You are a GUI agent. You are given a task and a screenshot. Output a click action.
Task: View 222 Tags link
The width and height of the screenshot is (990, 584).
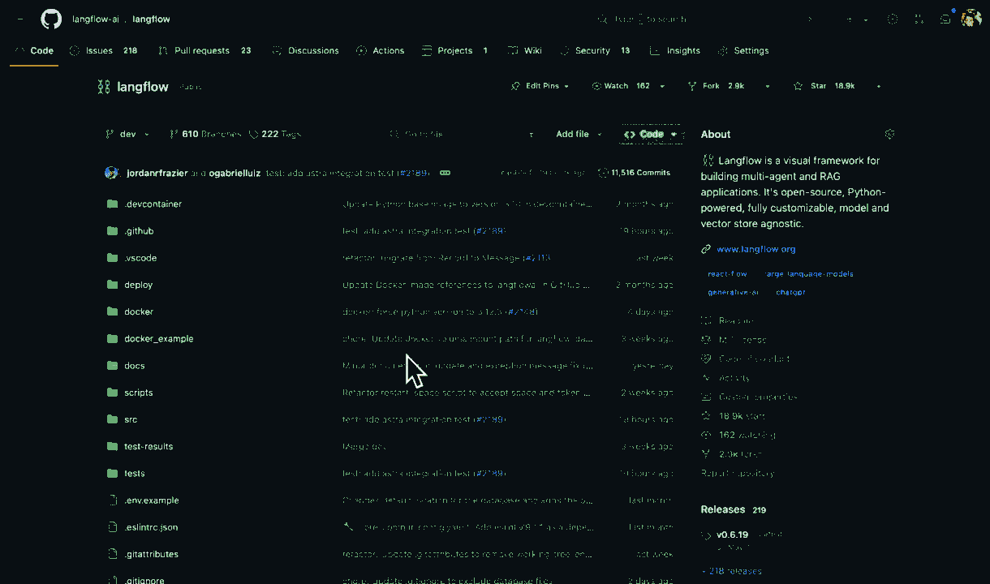[x=275, y=135]
